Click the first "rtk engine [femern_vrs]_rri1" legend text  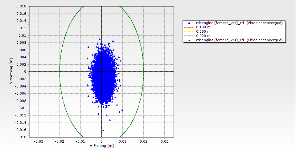(239, 23)
